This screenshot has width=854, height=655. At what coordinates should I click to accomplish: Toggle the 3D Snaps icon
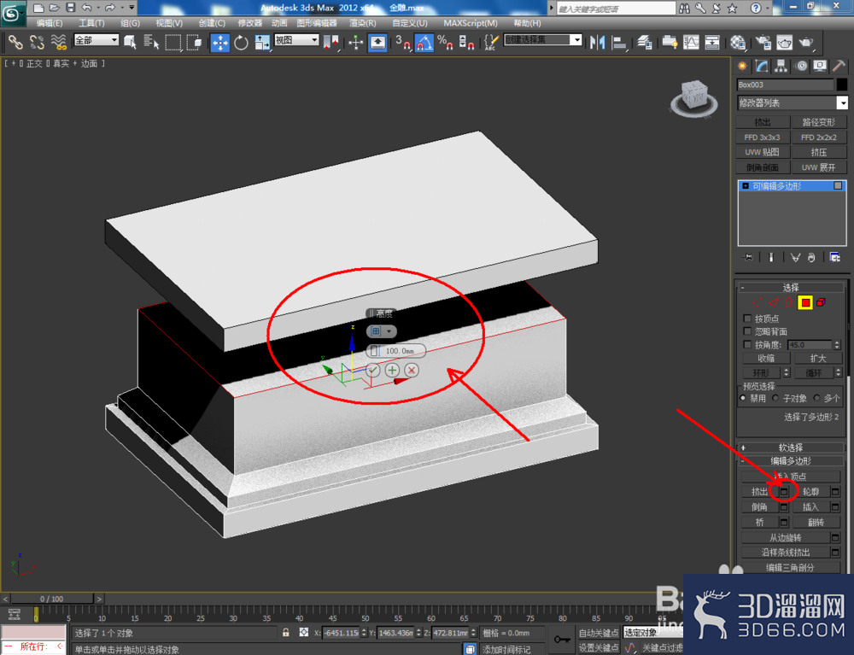tap(403, 42)
